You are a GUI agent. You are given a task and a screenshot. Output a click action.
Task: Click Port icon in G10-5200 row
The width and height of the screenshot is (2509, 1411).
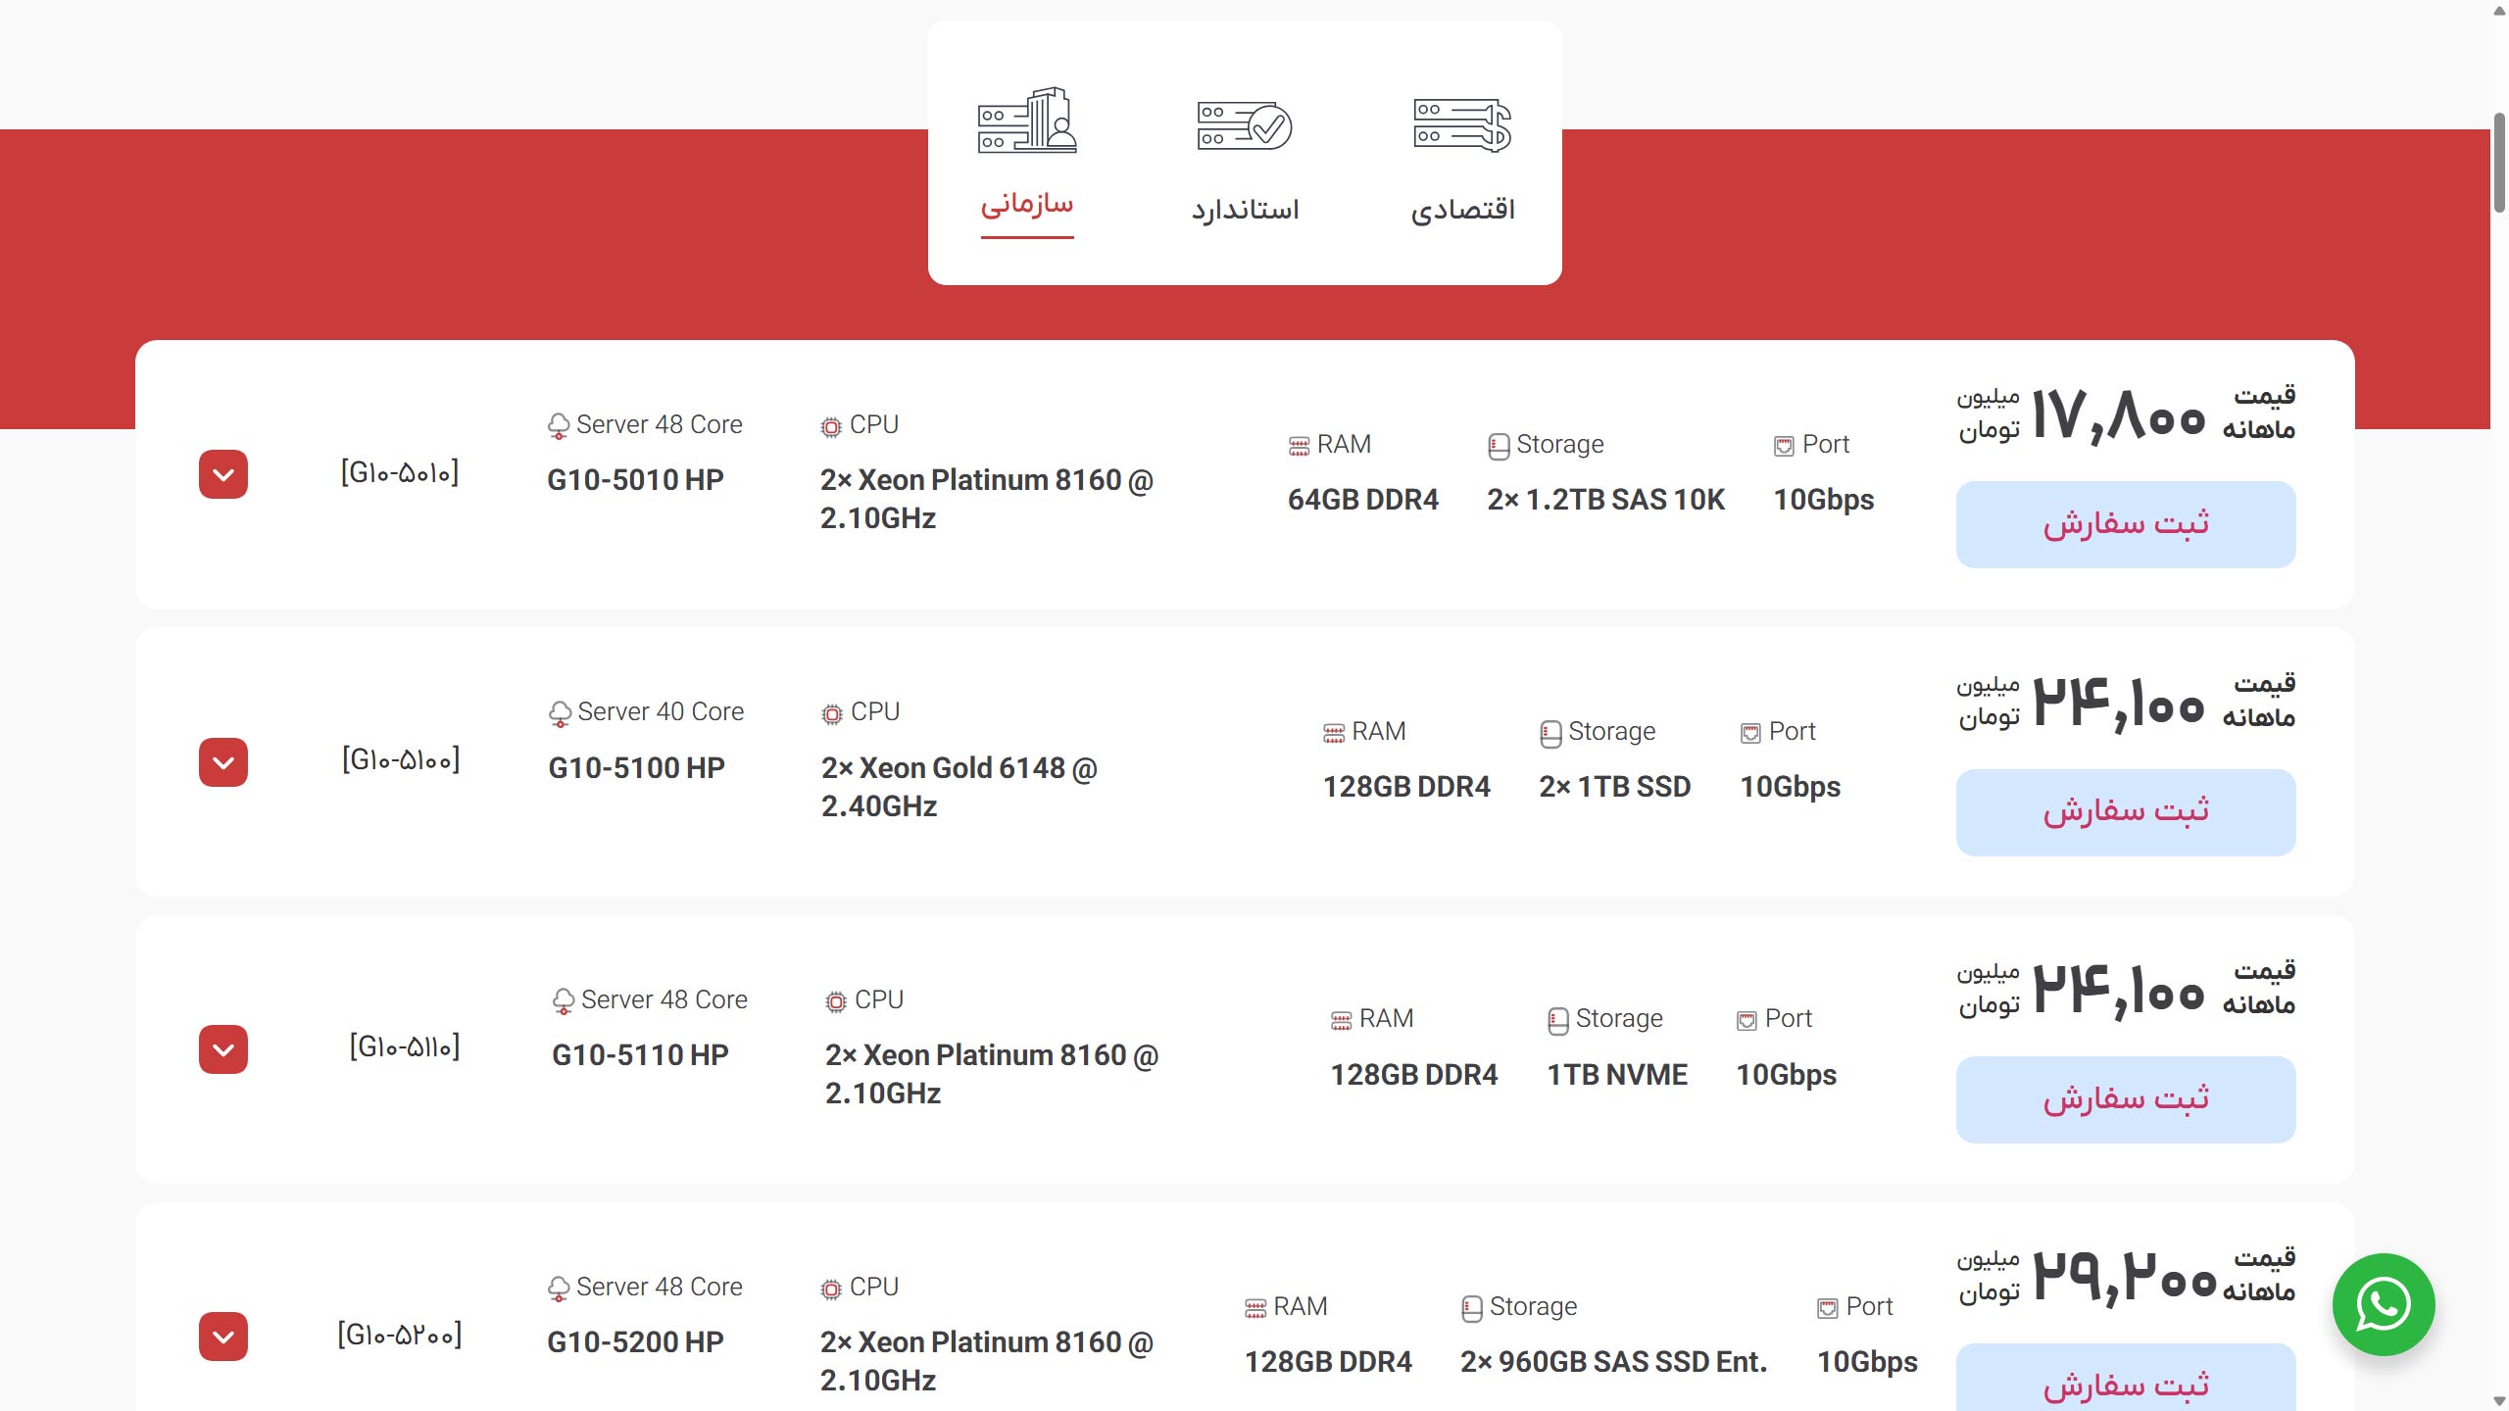click(1828, 1309)
